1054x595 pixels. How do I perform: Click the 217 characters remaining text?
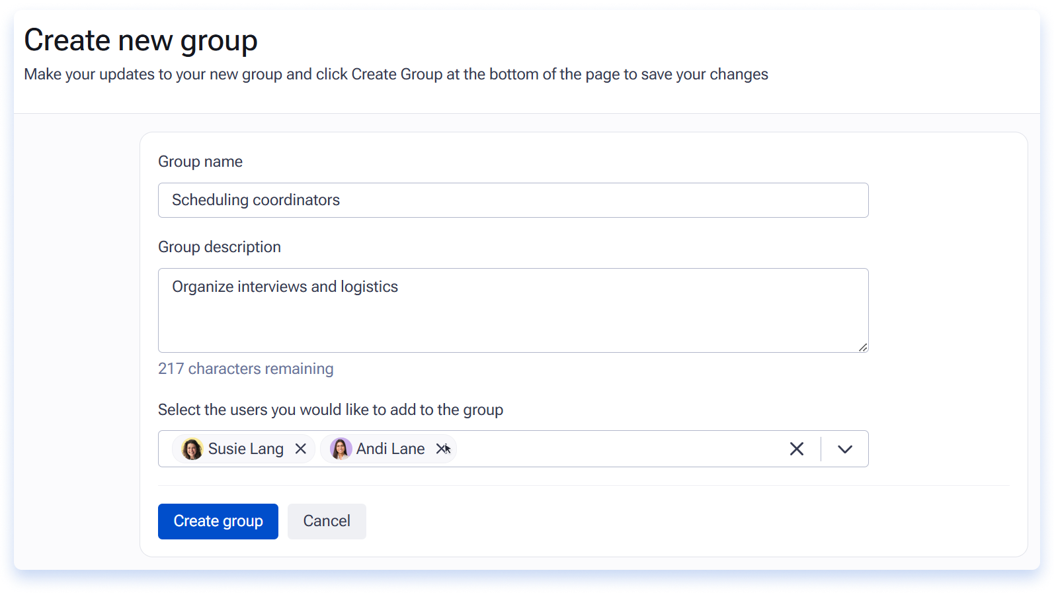pos(246,369)
